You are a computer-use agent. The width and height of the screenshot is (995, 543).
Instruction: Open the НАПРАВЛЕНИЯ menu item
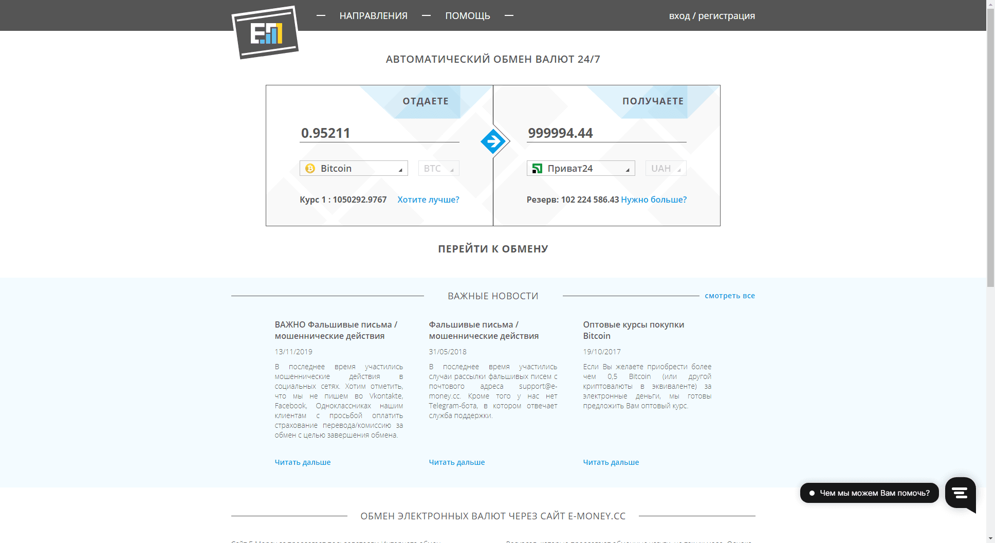(373, 16)
